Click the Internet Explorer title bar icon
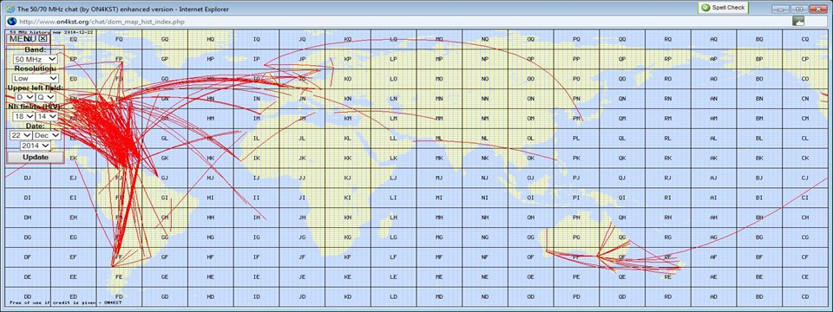 coord(9,9)
